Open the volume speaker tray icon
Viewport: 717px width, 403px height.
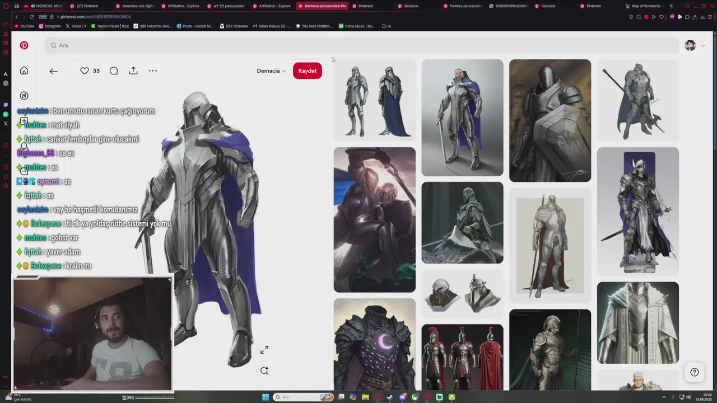(x=688, y=397)
